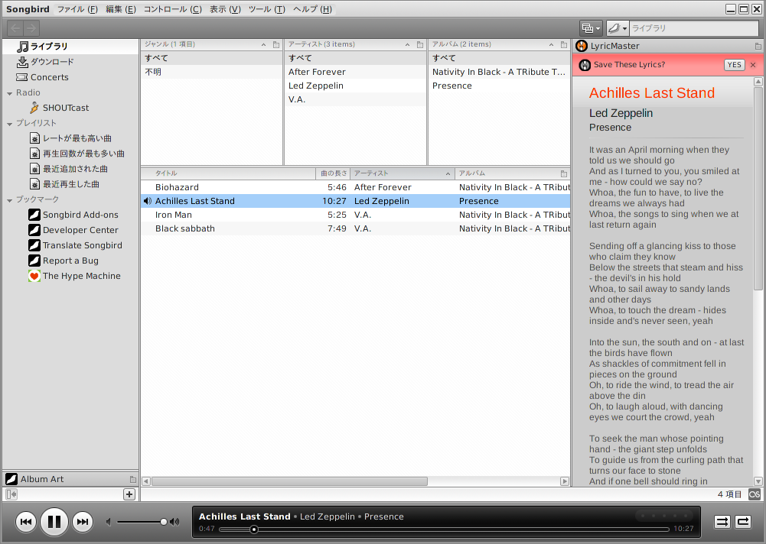The height and width of the screenshot is (544, 766).
Task: Open the highest rated songs playlist
Action: pos(71,138)
